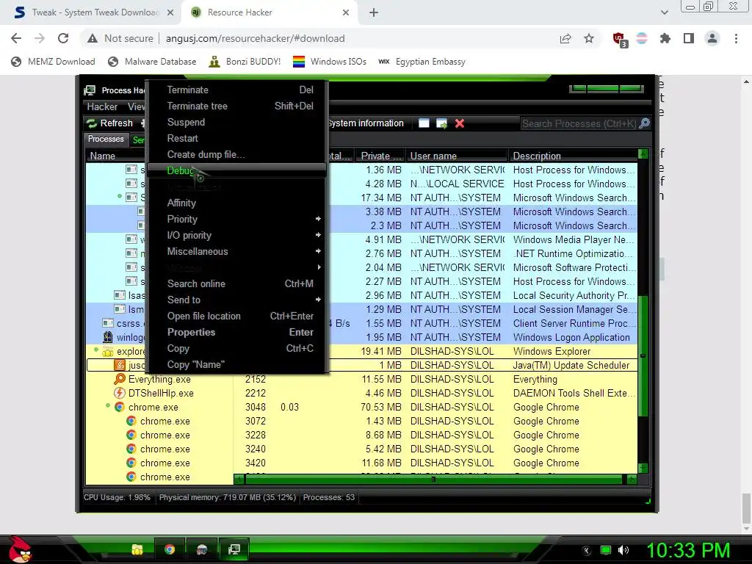Click the find window icon in toolbar

tap(424, 123)
